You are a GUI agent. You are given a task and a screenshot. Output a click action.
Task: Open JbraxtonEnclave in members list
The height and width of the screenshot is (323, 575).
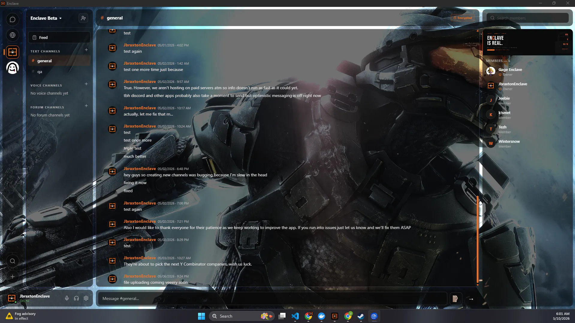pos(528,86)
